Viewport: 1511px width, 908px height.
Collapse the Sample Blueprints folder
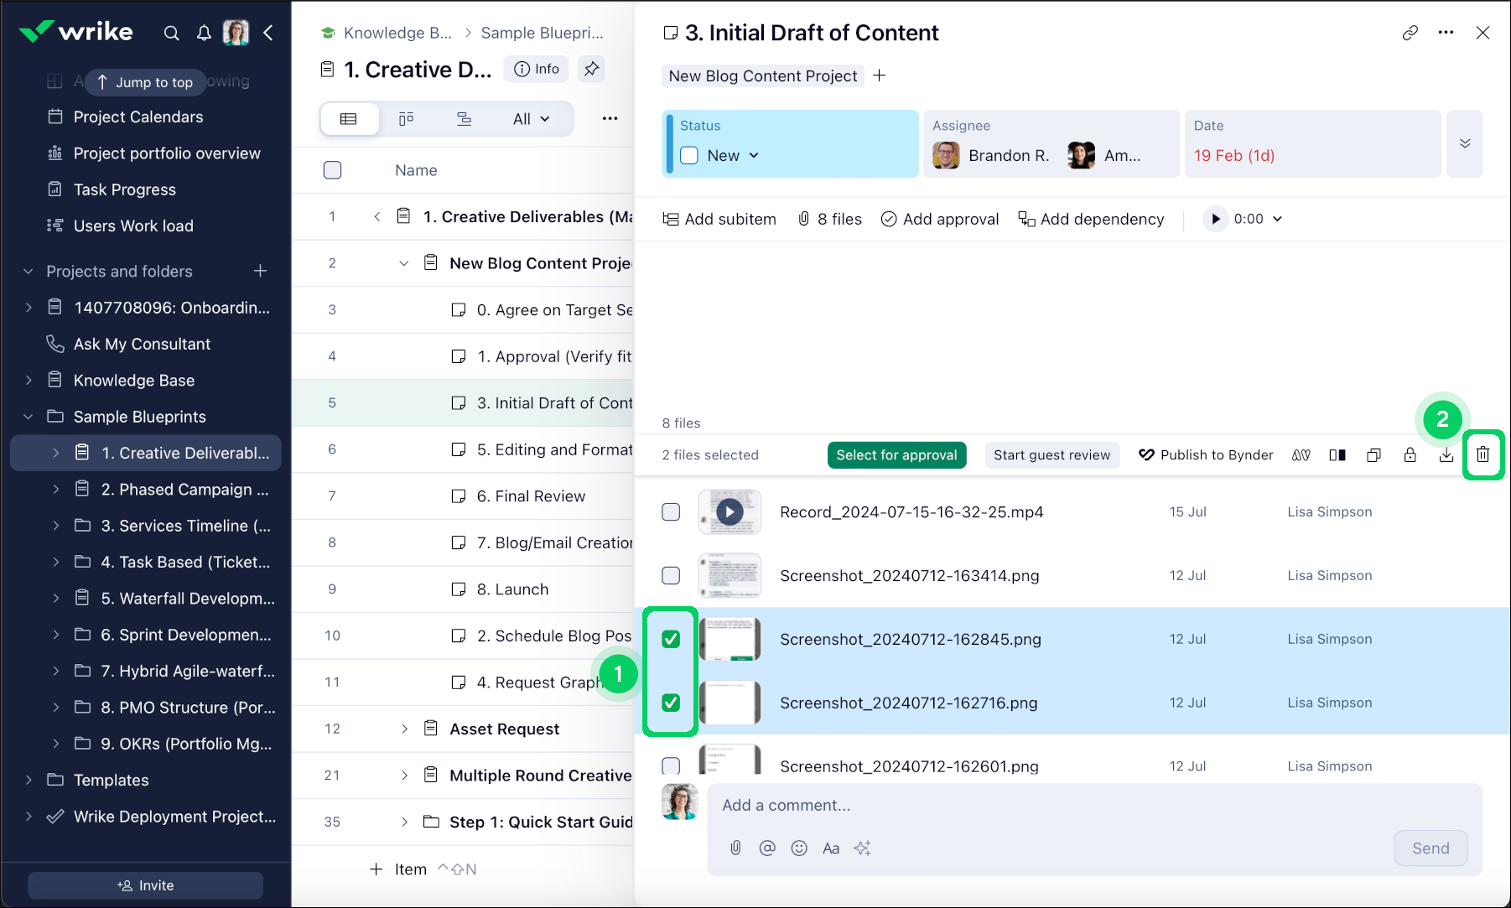pos(29,417)
